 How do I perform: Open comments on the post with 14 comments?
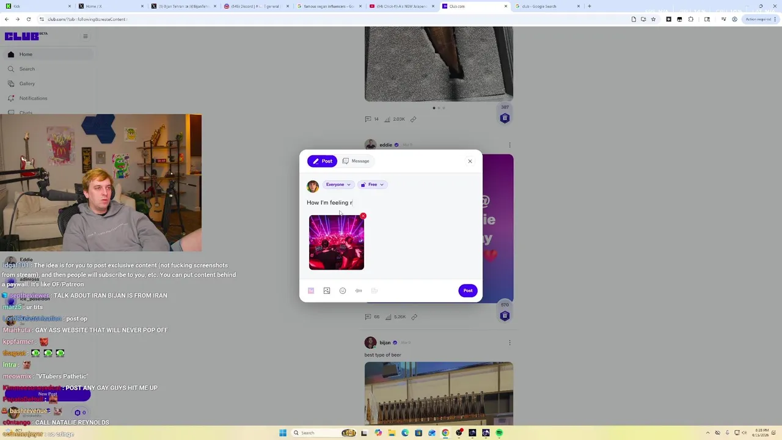(x=371, y=119)
